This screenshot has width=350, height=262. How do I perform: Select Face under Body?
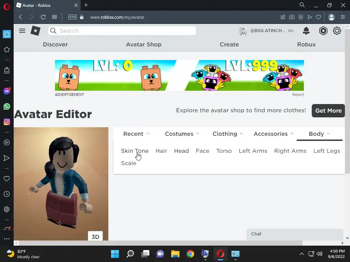tap(202, 151)
